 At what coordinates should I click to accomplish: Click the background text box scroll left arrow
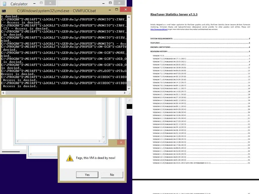18,141
